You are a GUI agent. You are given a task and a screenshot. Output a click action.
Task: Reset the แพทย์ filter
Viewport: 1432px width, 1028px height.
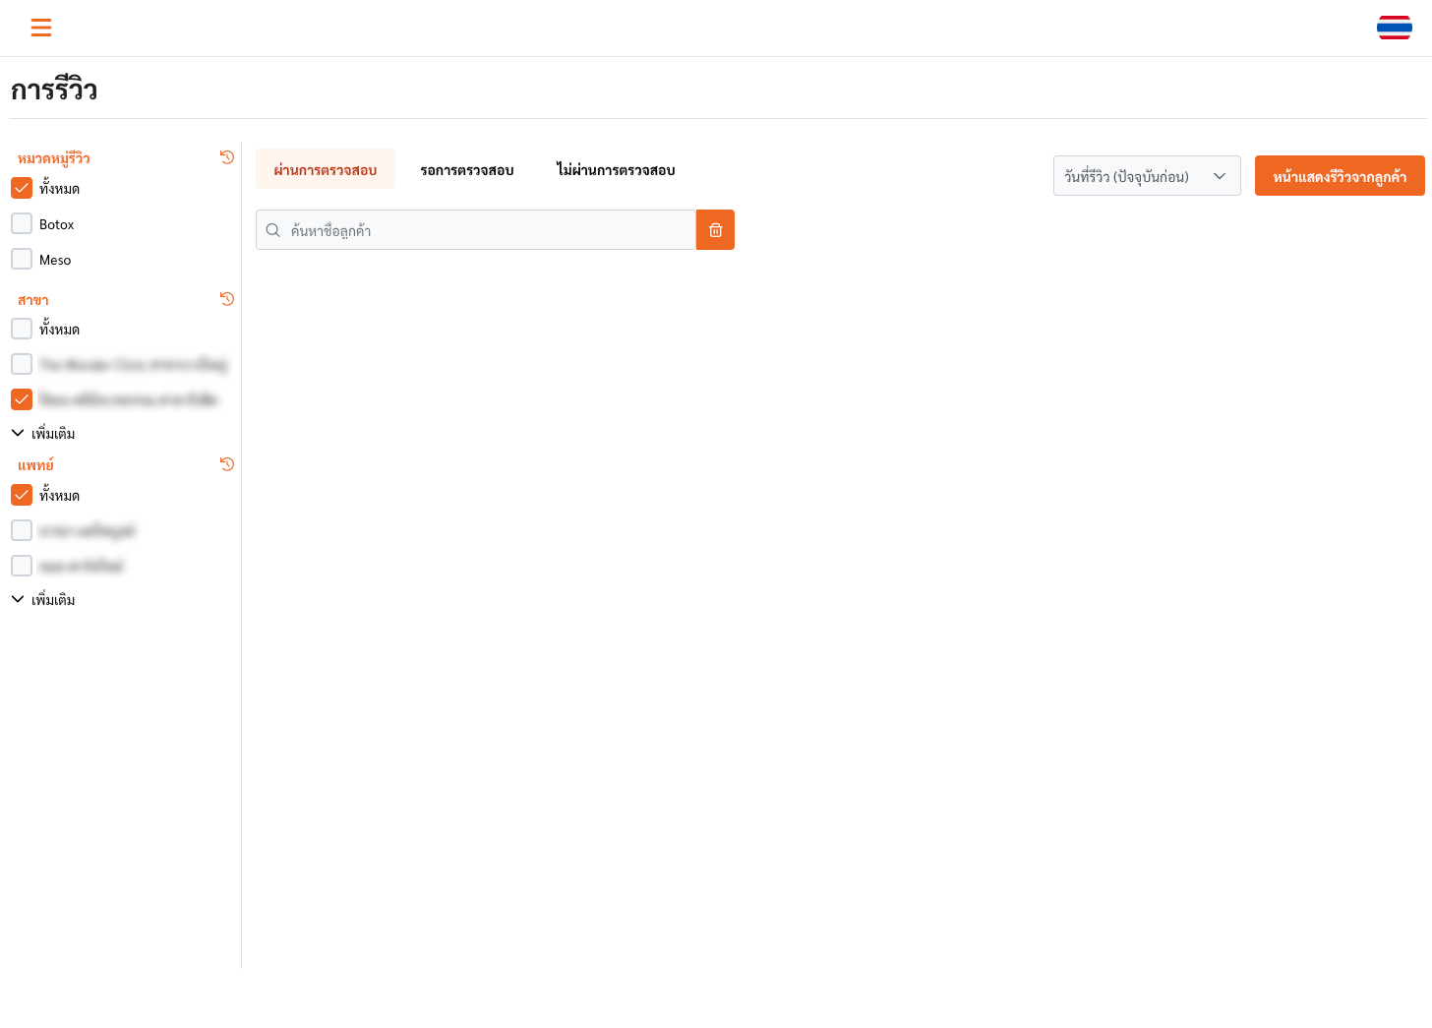(x=227, y=464)
